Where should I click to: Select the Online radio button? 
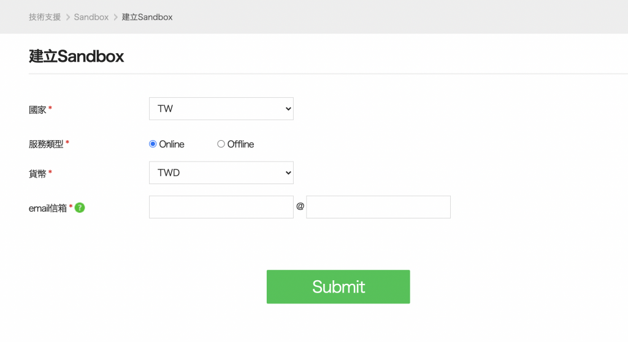coord(153,144)
